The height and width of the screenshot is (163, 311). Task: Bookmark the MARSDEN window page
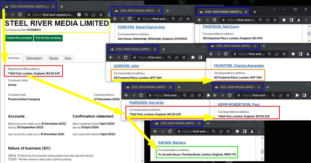click(x=199, y=95)
